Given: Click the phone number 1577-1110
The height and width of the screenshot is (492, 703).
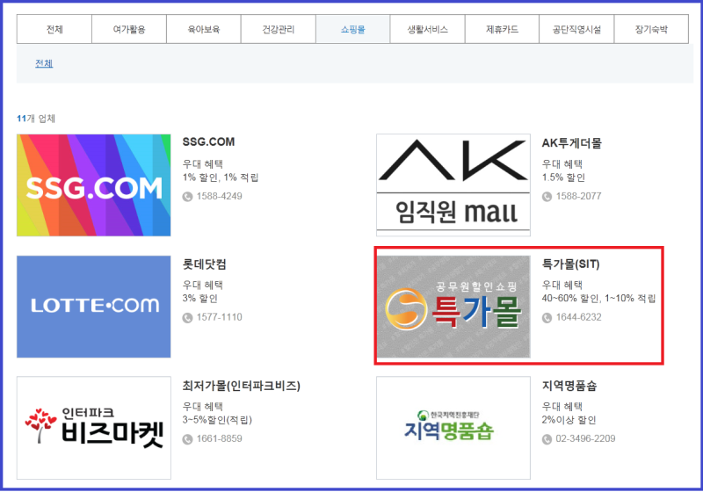Looking at the screenshot, I should coord(219,317).
